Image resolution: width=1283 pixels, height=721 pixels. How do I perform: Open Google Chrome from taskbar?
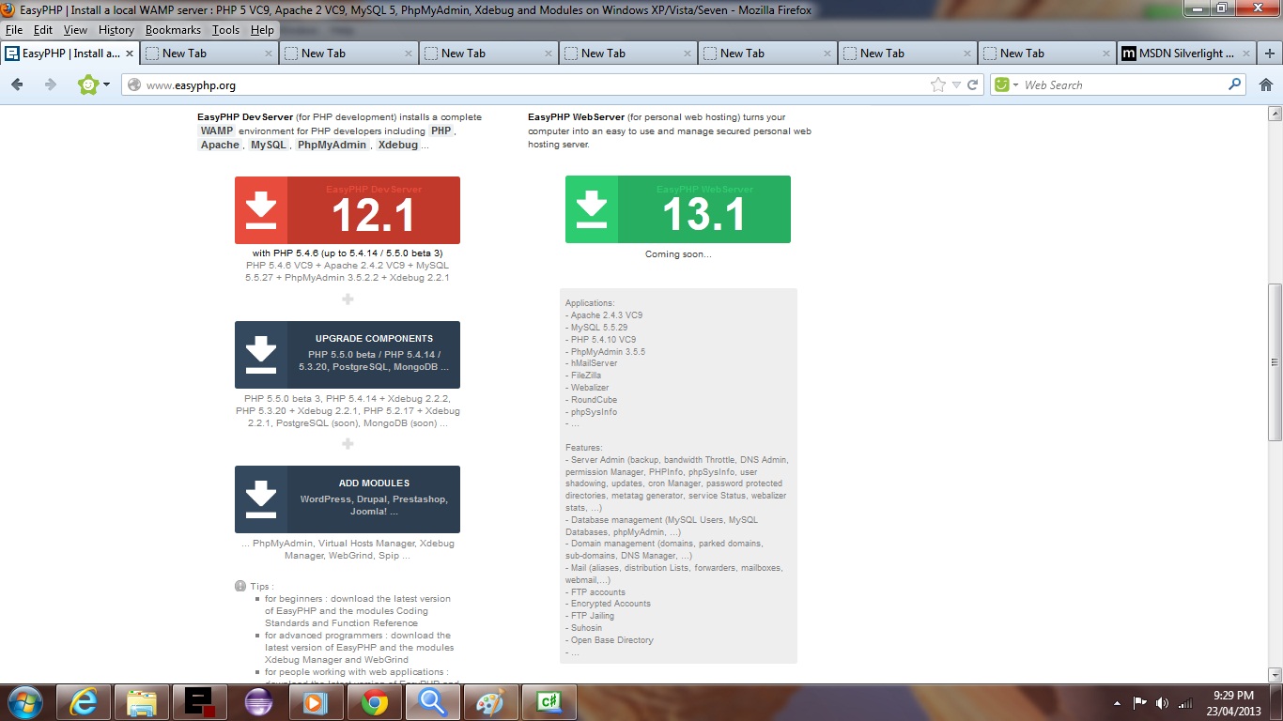point(375,702)
